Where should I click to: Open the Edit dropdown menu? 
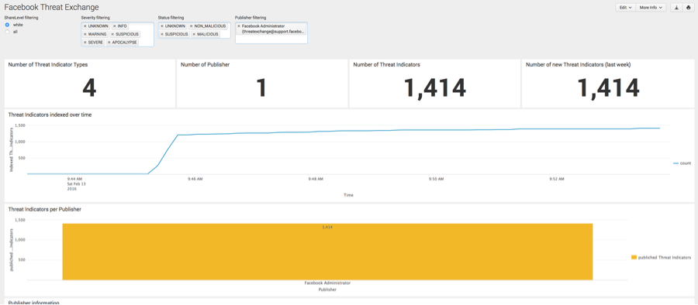click(626, 8)
